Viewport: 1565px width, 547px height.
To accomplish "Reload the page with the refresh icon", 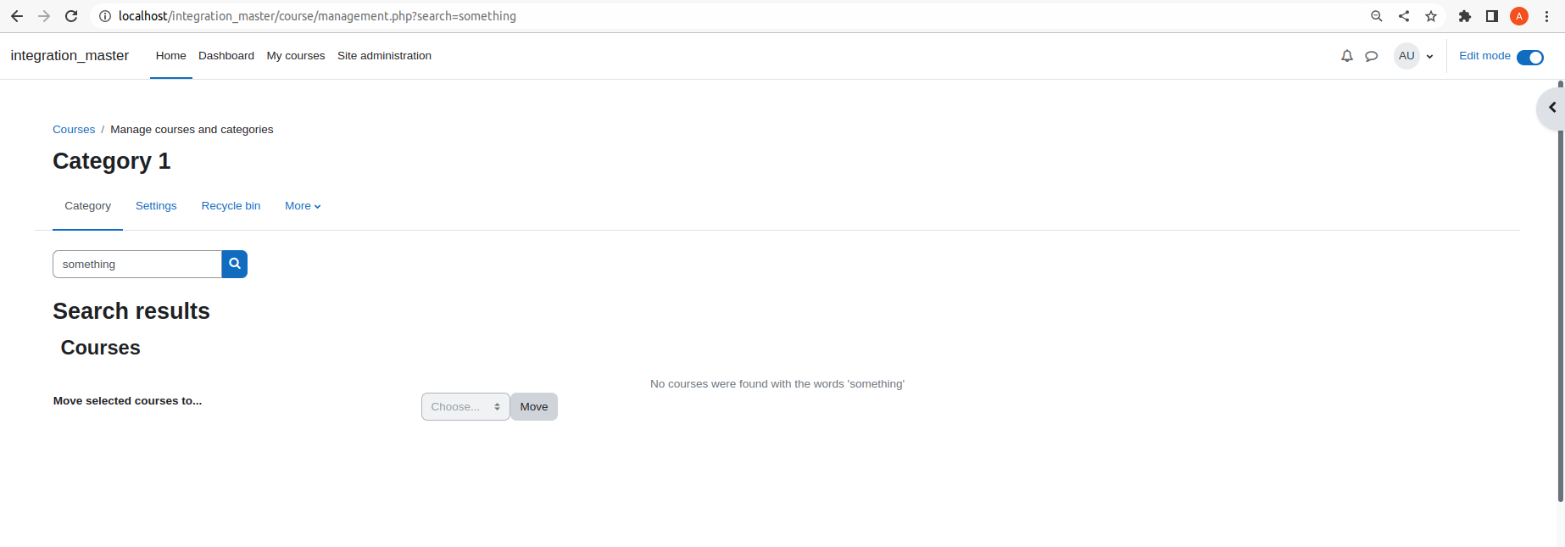I will tap(71, 16).
